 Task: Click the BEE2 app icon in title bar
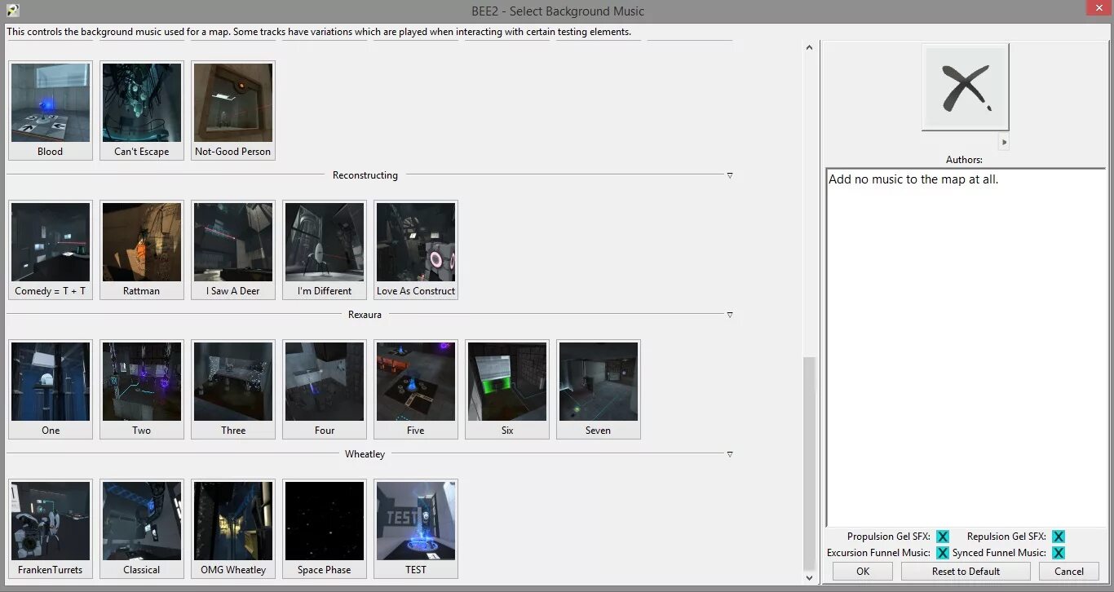12,11
